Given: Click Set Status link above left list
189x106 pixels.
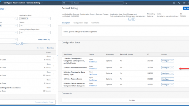Looking at the screenshot, I should pyautogui.click(x=40, y=48).
